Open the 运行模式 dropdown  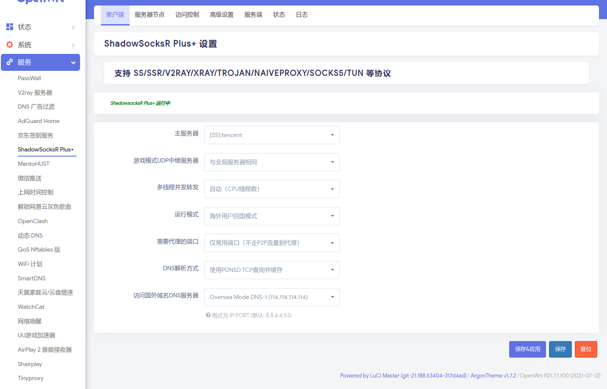[x=272, y=216]
